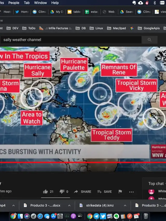Open Safari from the dock
This screenshot has height=221, width=166.
[x=40, y=216]
